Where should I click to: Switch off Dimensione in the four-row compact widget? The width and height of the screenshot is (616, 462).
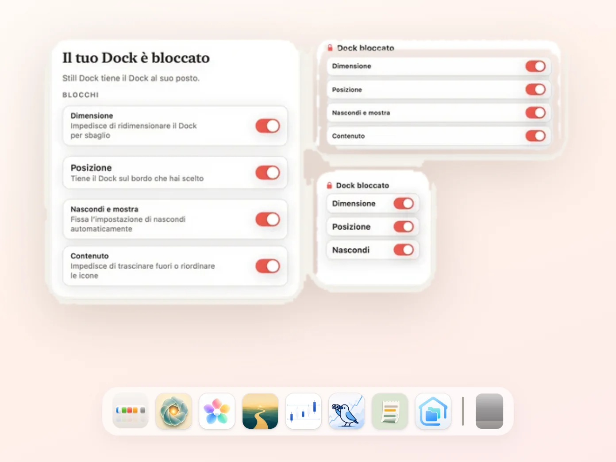[x=535, y=66]
